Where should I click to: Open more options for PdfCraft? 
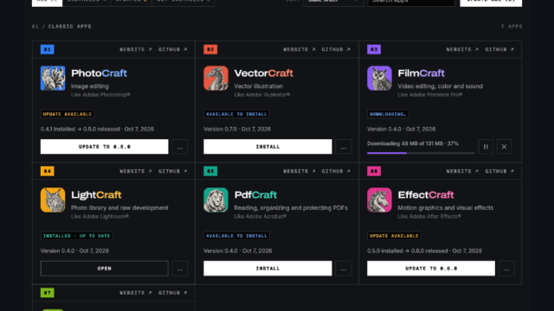pyautogui.click(x=344, y=269)
